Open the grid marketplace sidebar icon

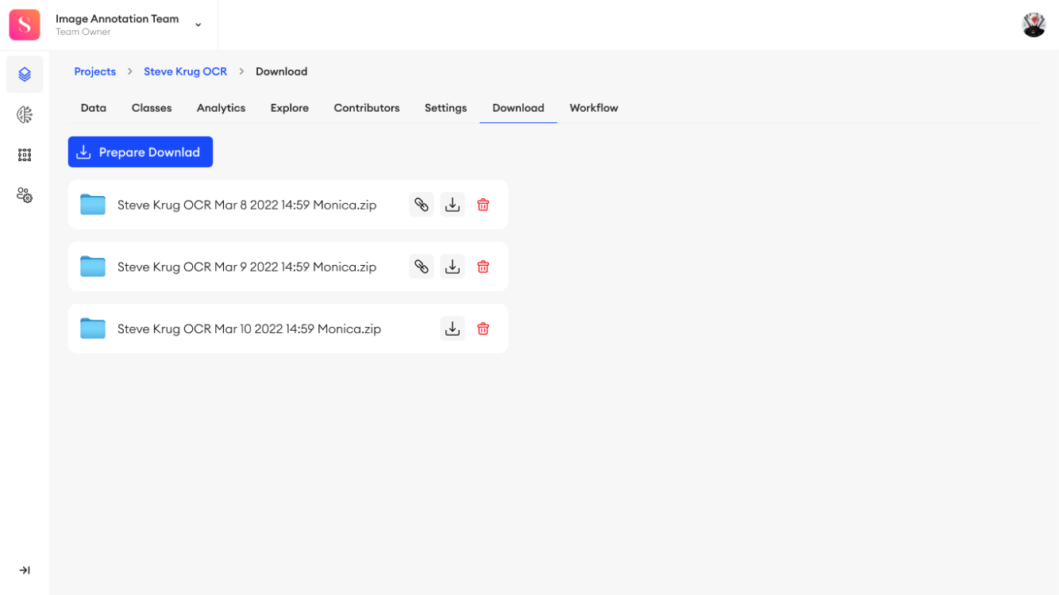(25, 155)
